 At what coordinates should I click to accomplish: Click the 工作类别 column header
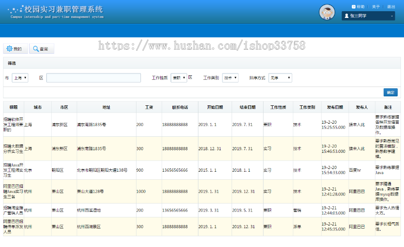coord(307,107)
